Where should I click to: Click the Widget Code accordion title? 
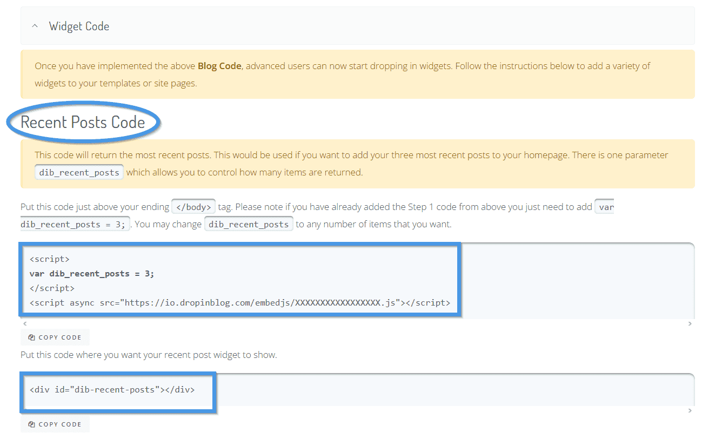[79, 26]
